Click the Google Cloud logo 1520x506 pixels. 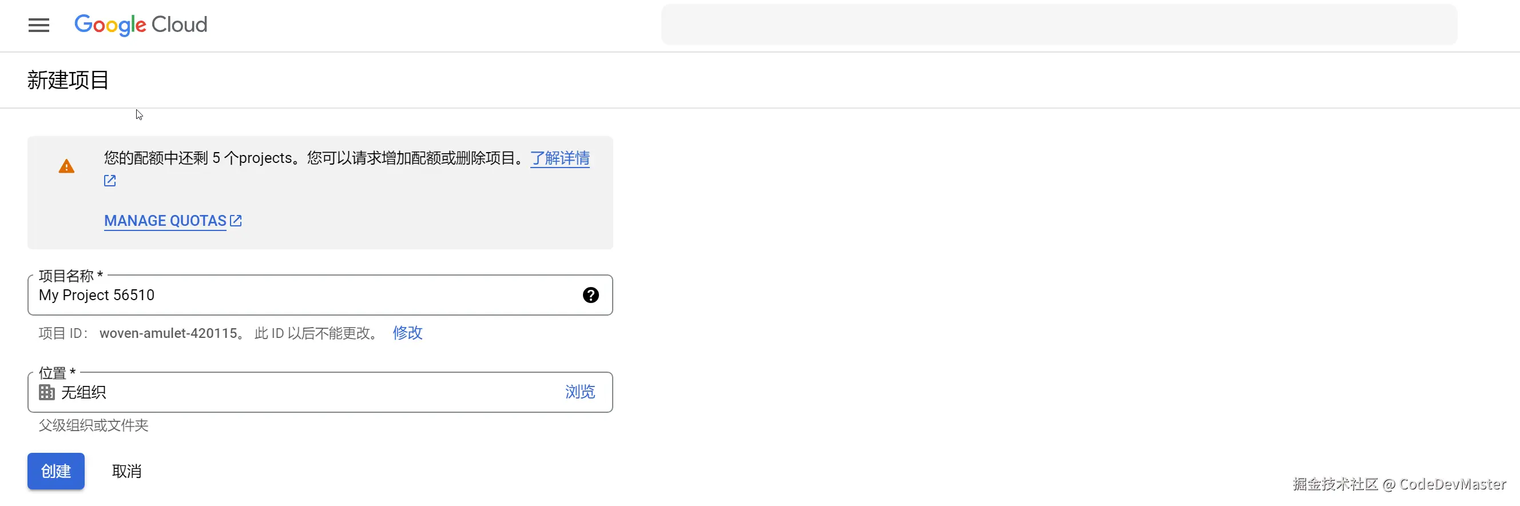pos(141,25)
